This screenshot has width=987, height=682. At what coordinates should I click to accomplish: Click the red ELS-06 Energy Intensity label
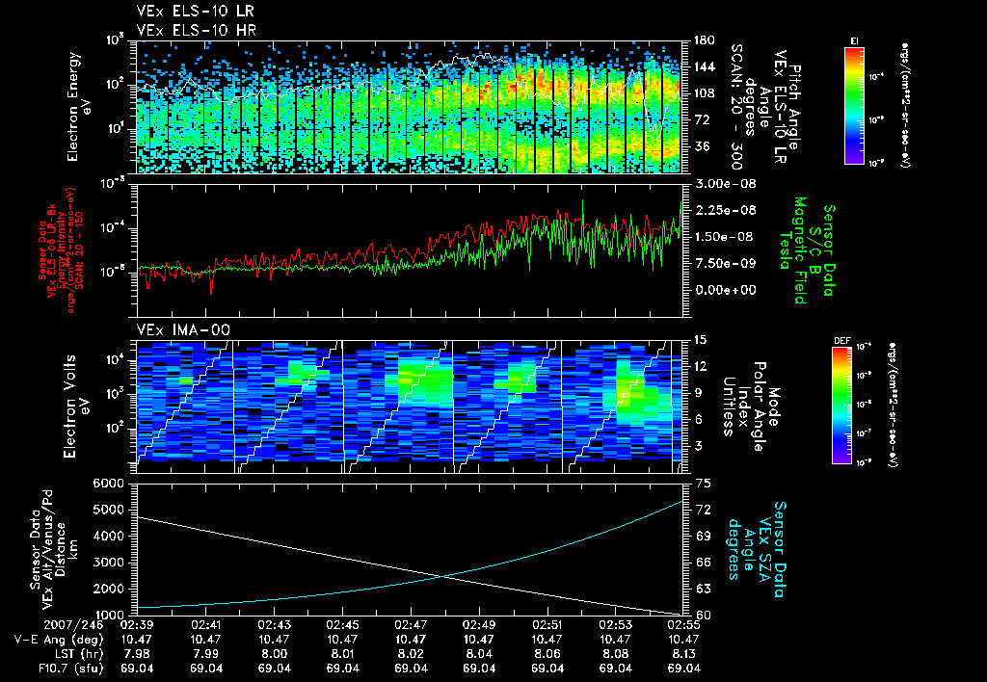coord(61,250)
